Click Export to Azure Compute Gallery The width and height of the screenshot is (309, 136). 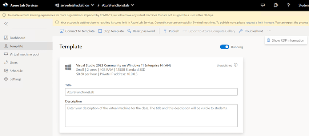click(x=209, y=31)
